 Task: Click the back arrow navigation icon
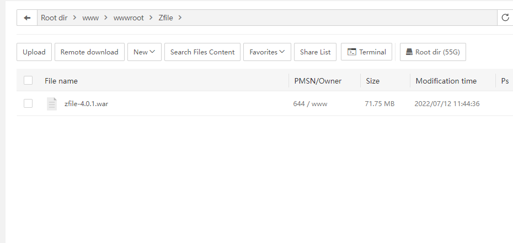coord(26,18)
